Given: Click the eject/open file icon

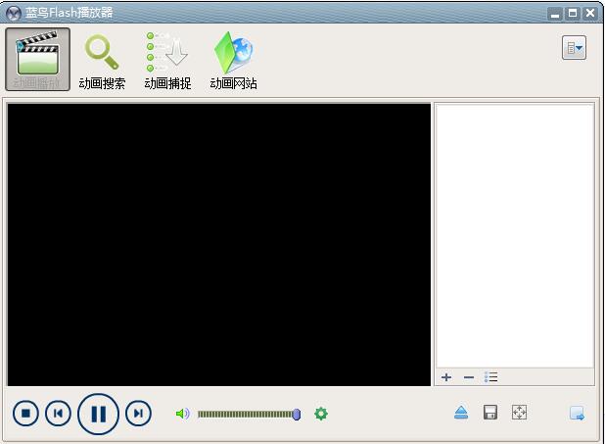Looking at the screenshot, I should pyautogui.click(x=461, y=413).
